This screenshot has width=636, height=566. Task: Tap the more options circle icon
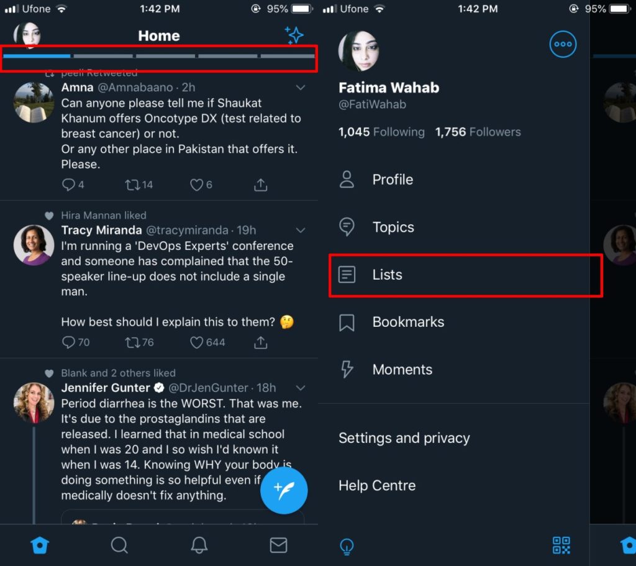(x=563, y=44)
